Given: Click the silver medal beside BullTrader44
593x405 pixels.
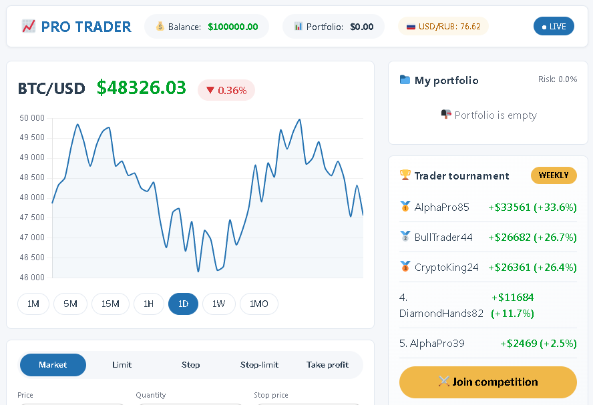Looking at the screenshot, I should tap(405, 237).
